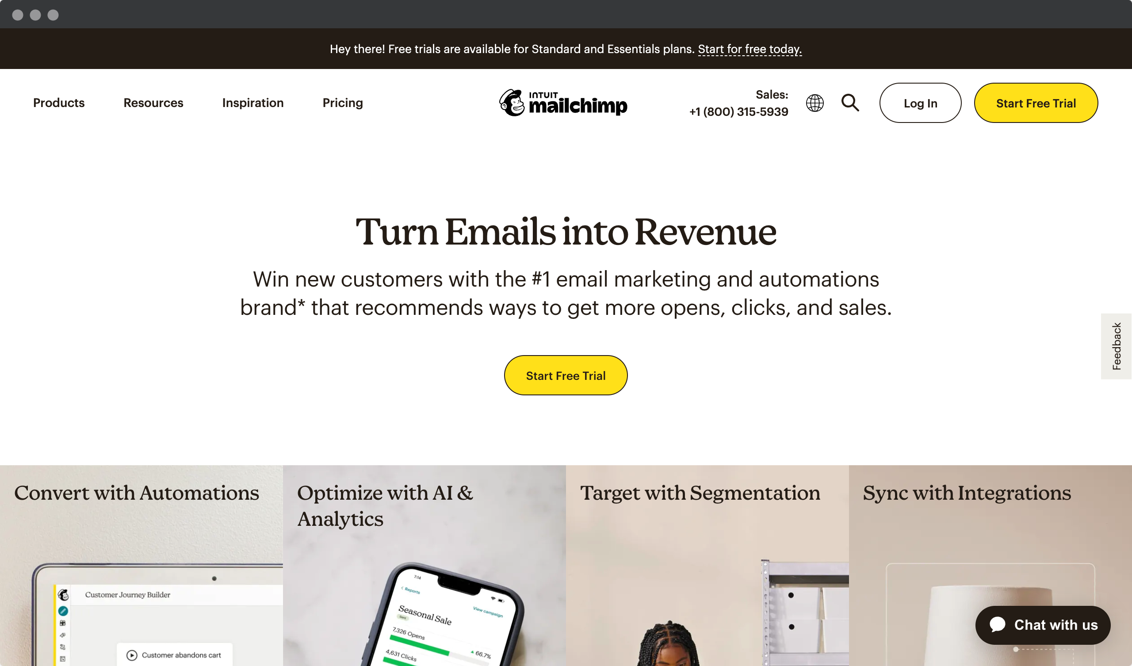Expand the Resources navigation menu
Screen dimensions: 1132x666
153,102
